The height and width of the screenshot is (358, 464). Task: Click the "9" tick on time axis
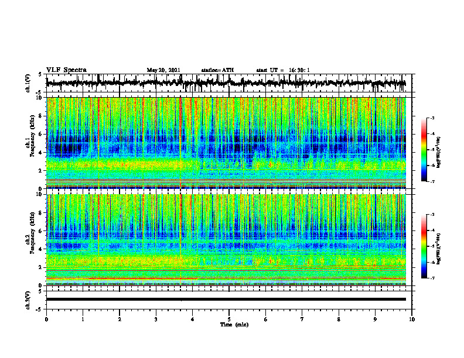tap(375, 319)
